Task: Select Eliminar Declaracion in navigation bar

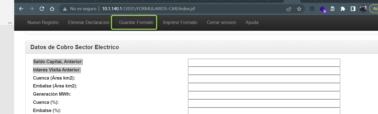Action: (89, 22)
